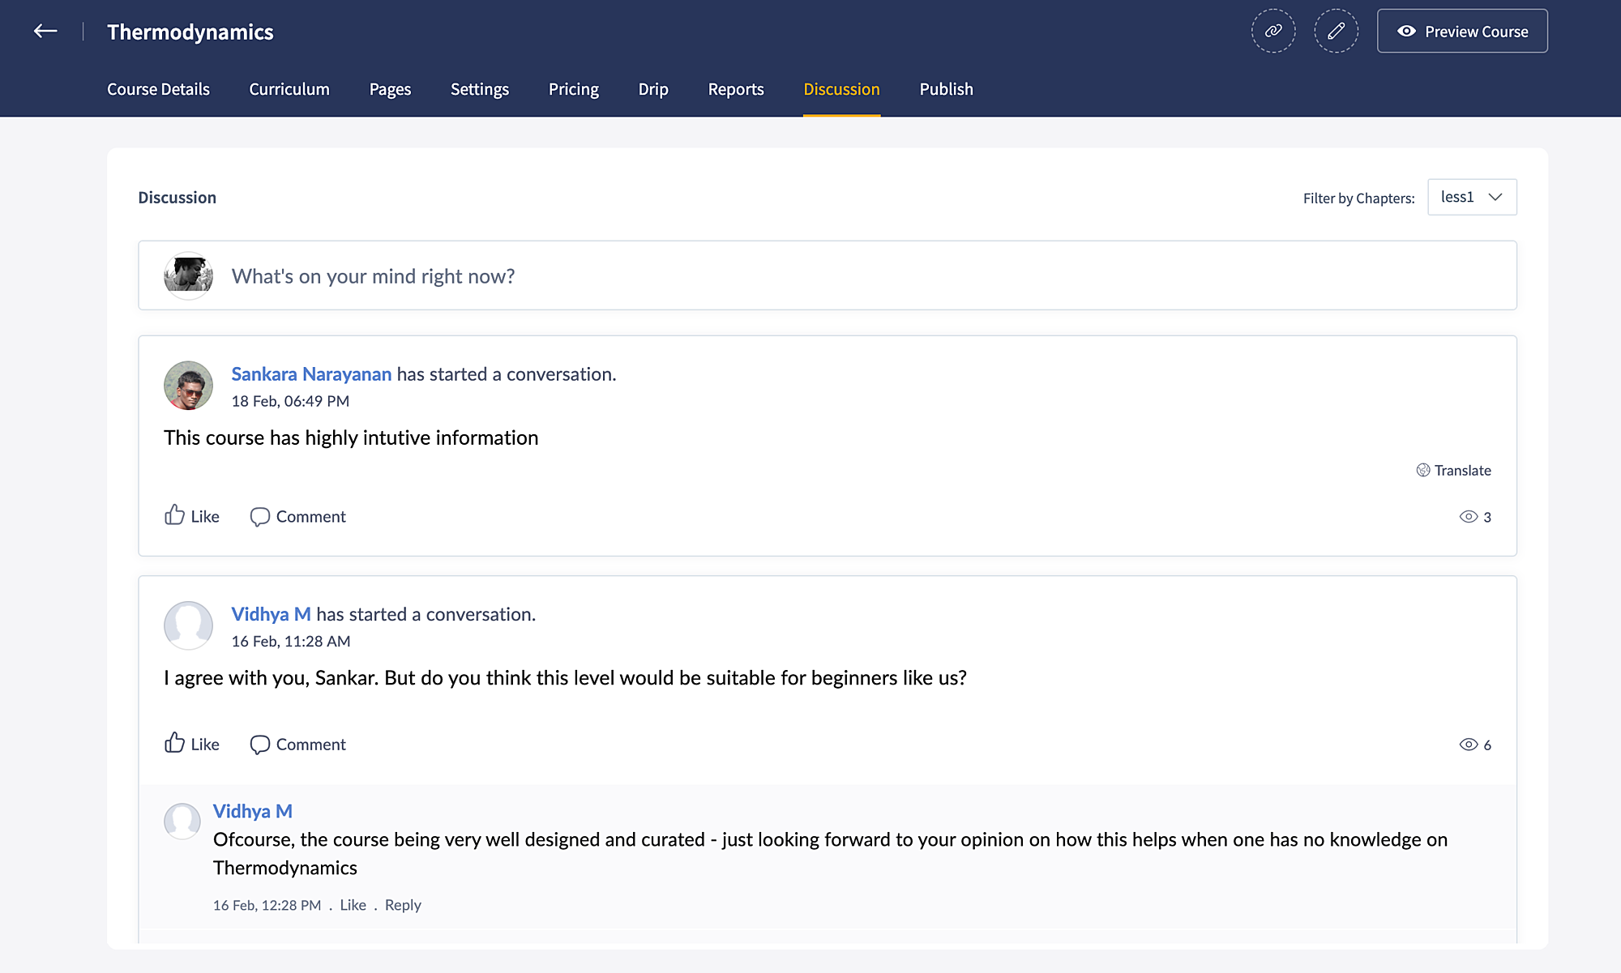Screen dimensions: 1621x973
Task: Click the Translate globe icon
Action: [1422, 470]
